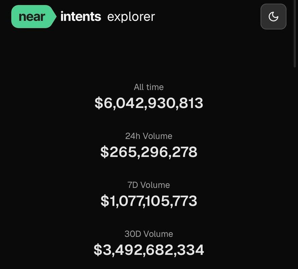The width and height of the screenshot is (298, 269).
Task: Select the $6,042,930,813 all-time total
Action: click(x=149, y=103)
